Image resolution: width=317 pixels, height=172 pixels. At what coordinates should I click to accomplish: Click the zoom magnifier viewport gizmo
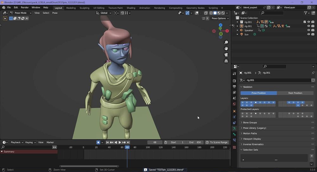pos(226,42)
